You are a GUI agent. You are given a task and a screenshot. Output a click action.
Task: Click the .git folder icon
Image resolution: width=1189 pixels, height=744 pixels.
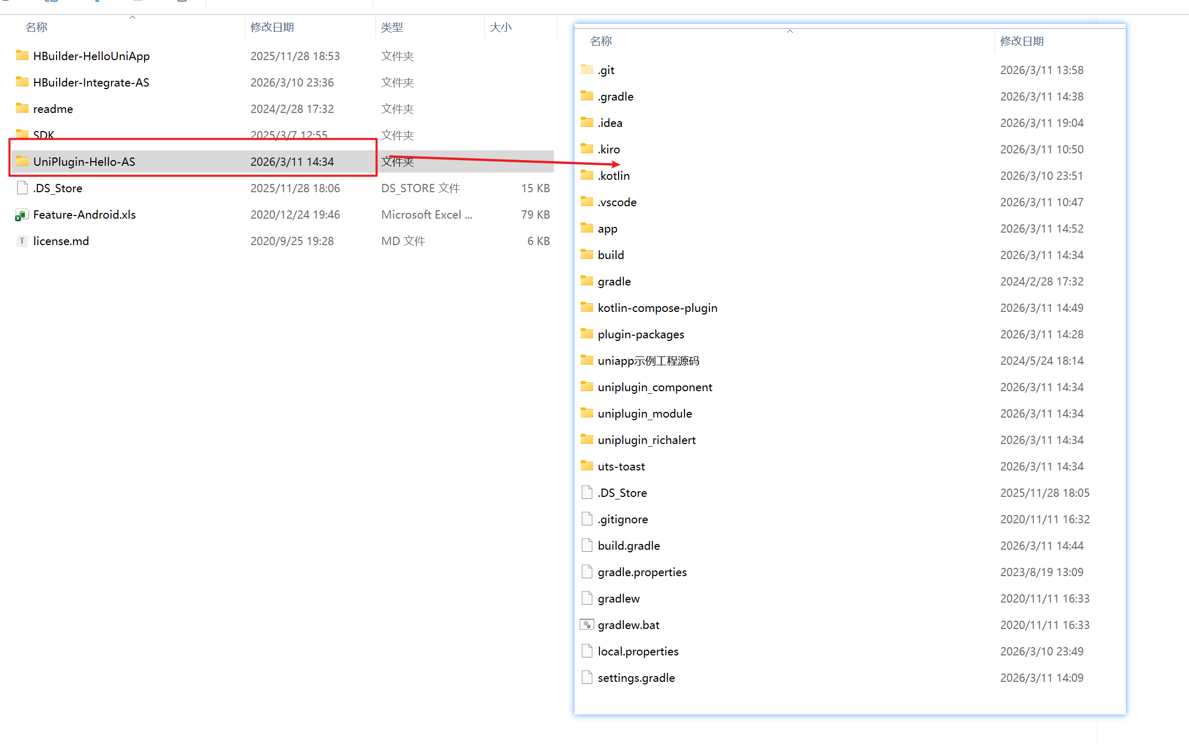[586, 70]
